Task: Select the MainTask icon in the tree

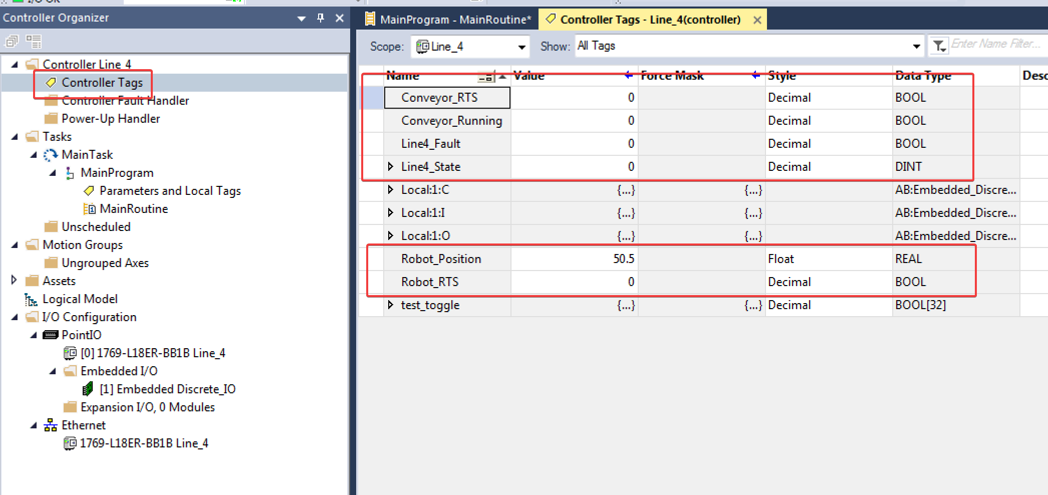Action: pyautogui.click(x=50, y=154)
